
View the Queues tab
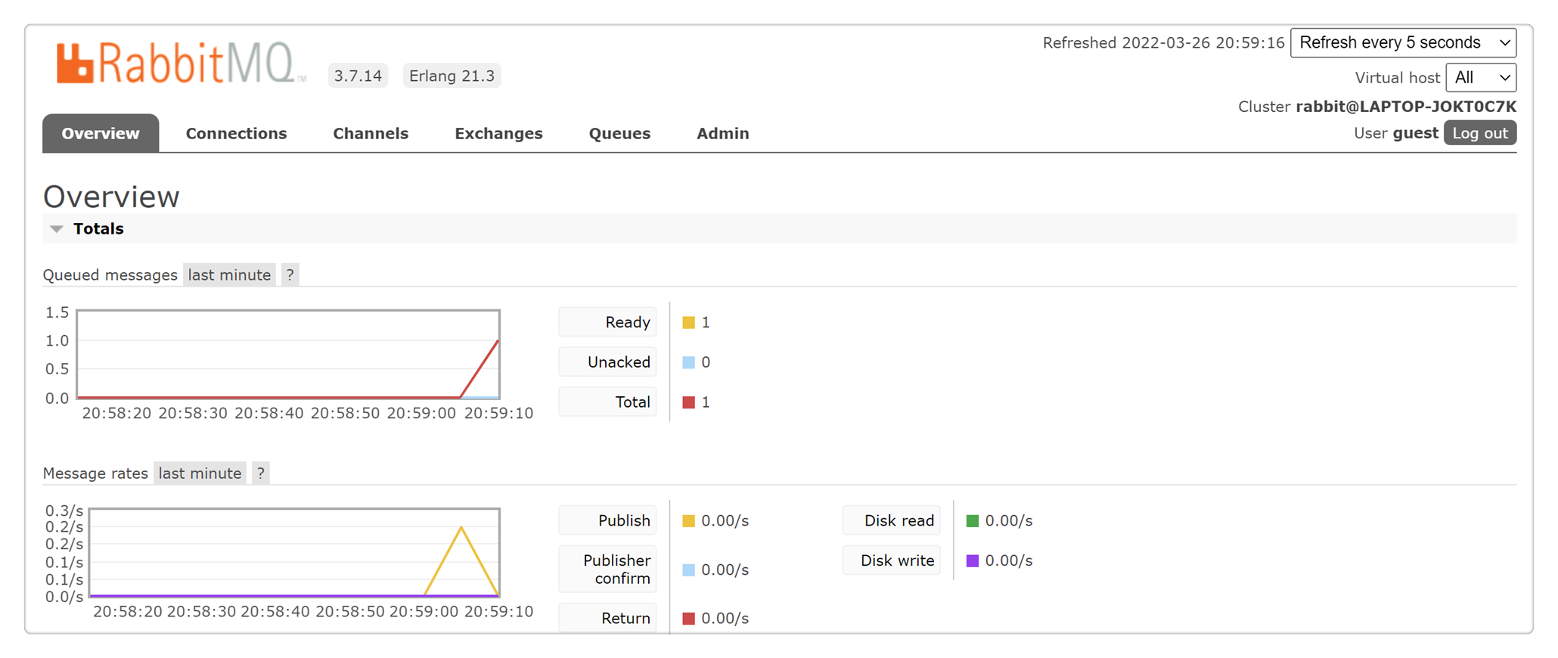click(619, 133)
